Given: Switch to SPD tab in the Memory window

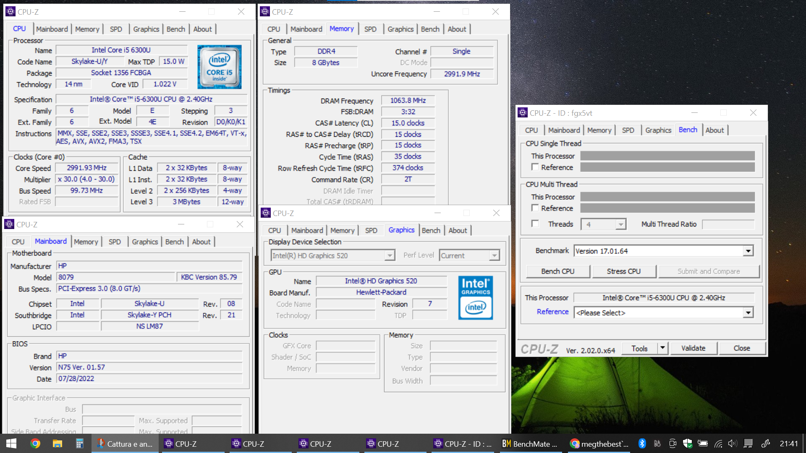Looking at the screenshot, I should [370, 29].
